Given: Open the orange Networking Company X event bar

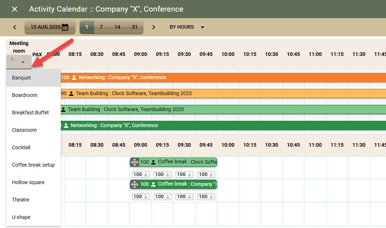Looking at the screenshot, I should click(223, 77).
